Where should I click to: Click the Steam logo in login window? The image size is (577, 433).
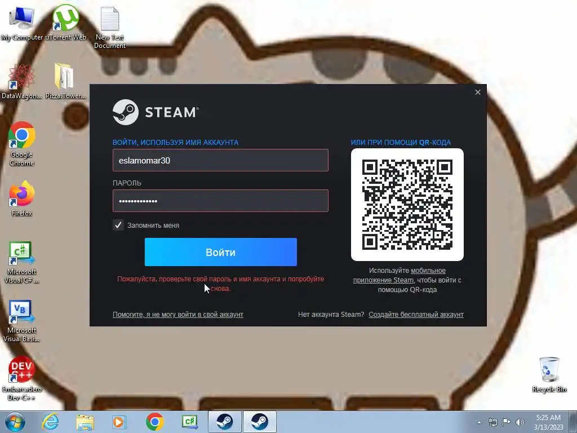[156, 112]
